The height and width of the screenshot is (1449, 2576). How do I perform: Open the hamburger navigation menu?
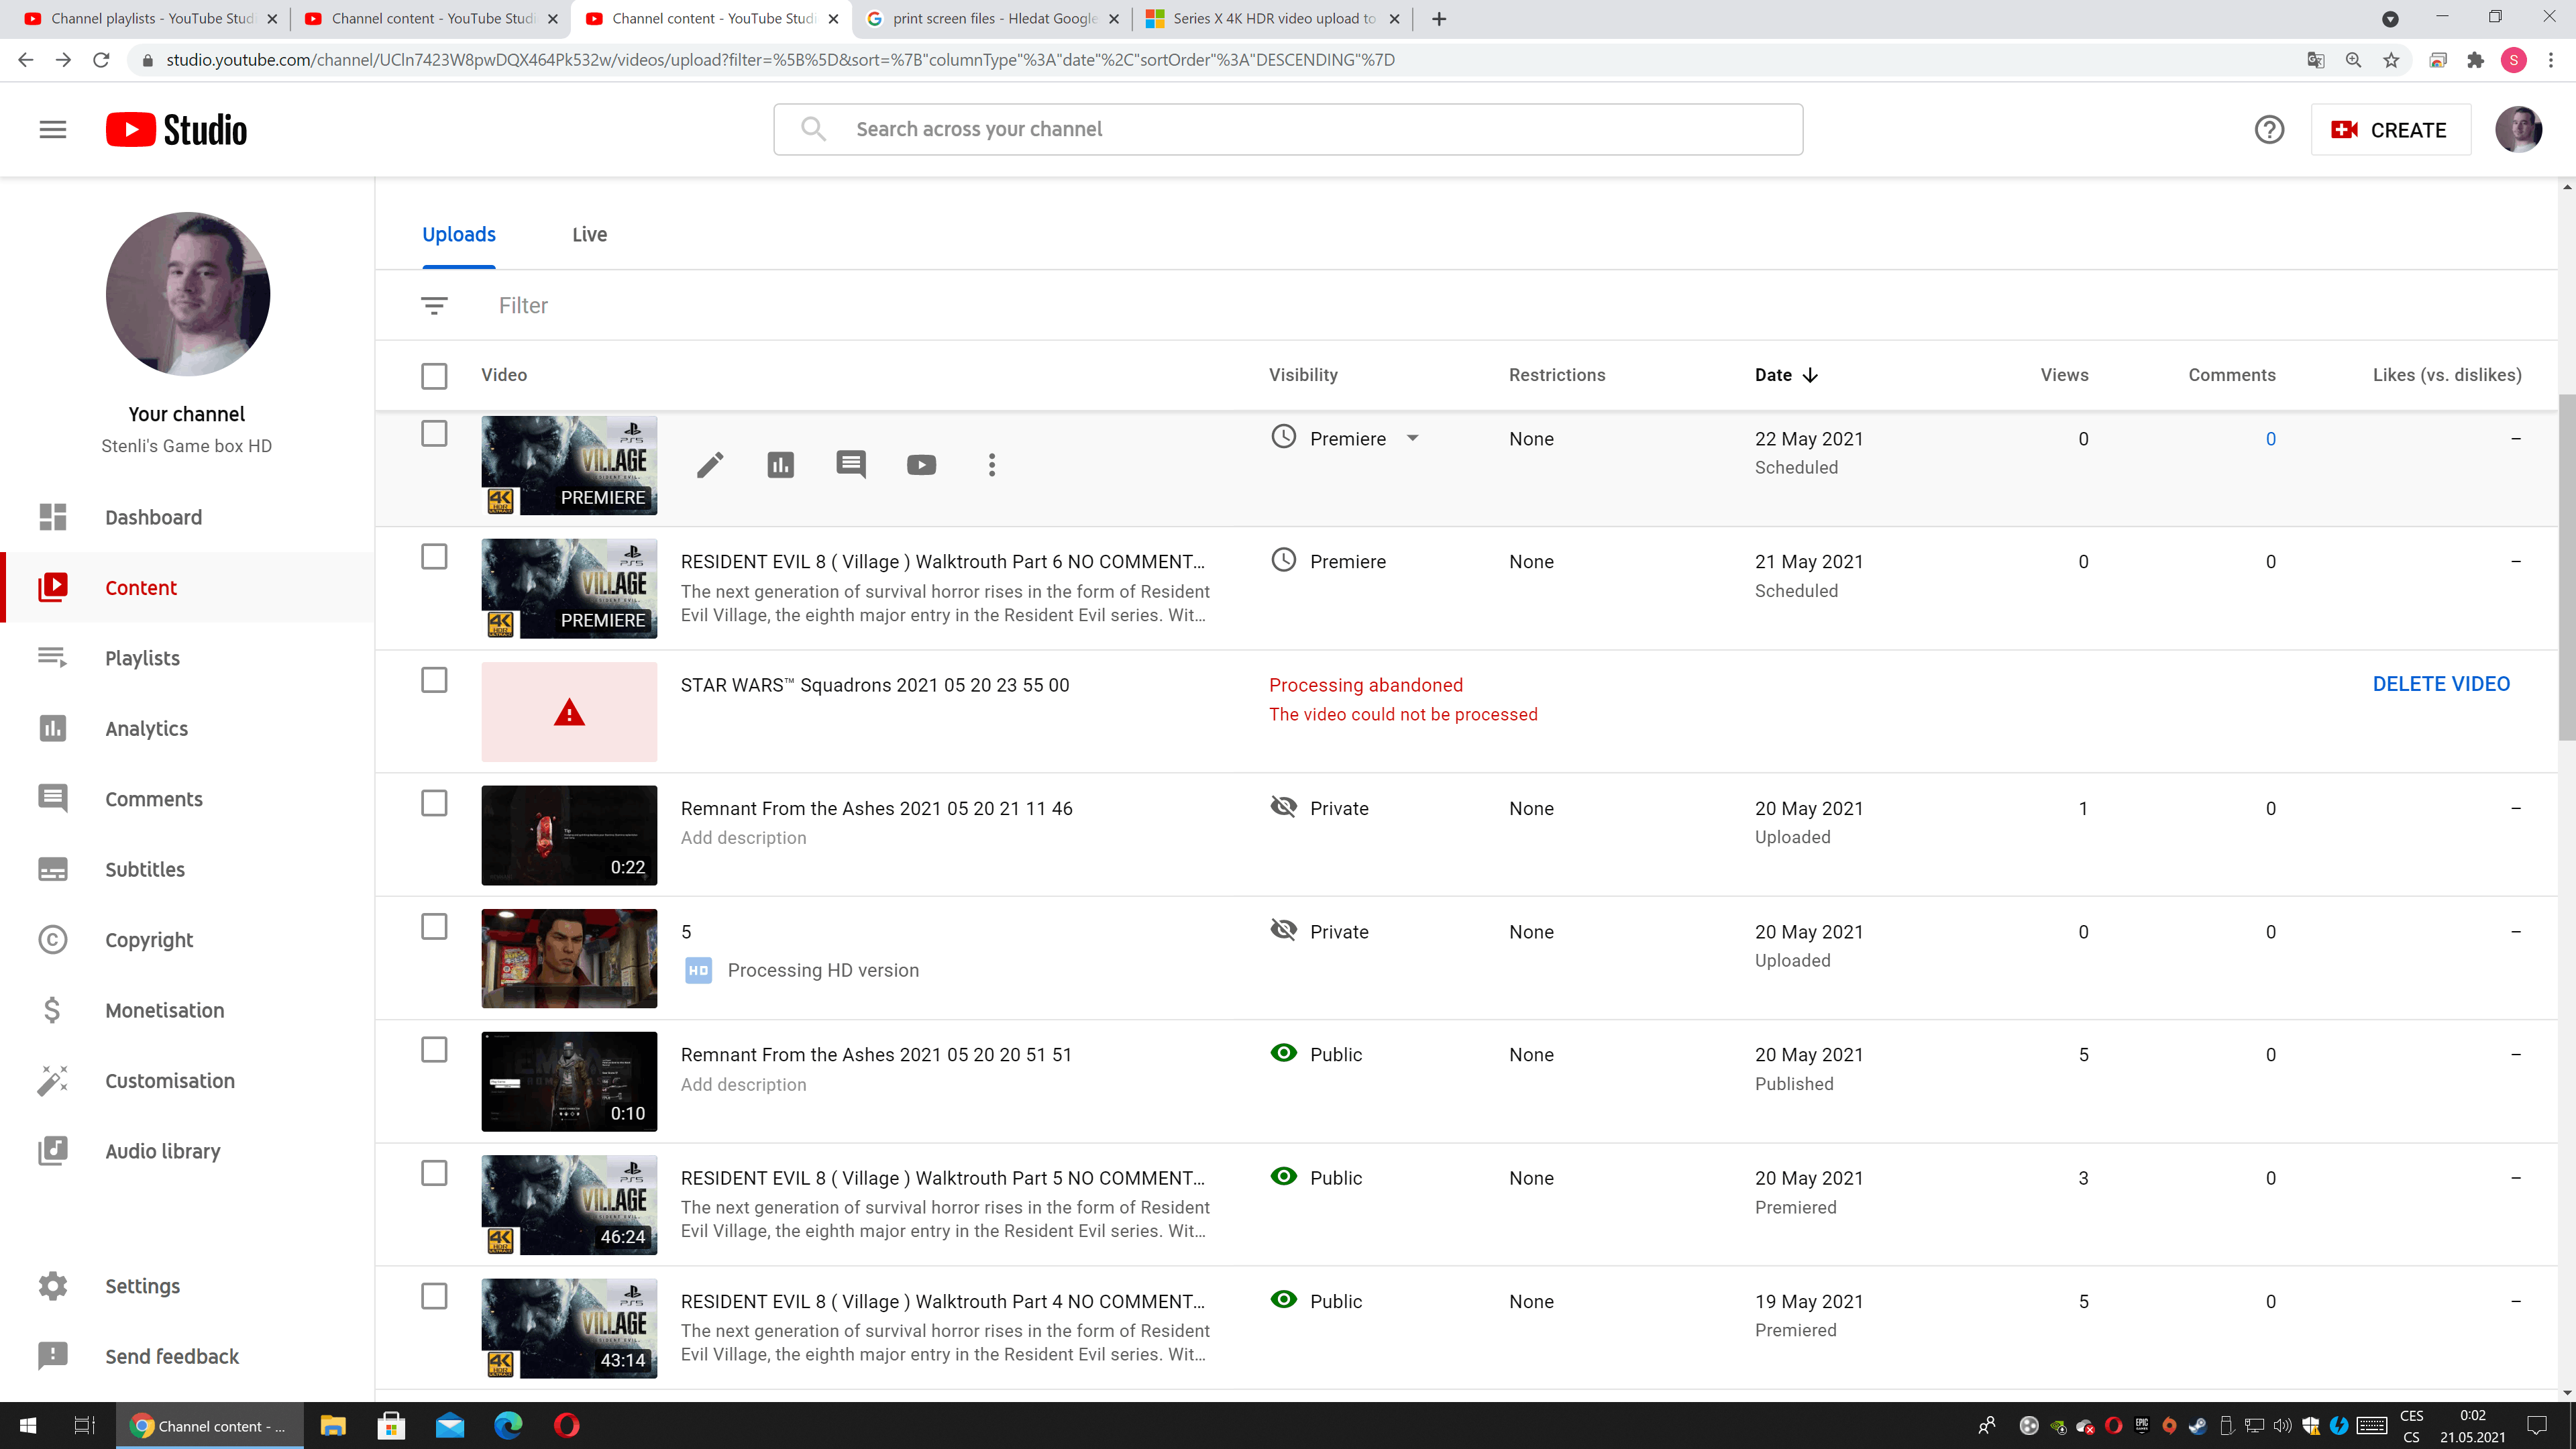pos(53,130)
